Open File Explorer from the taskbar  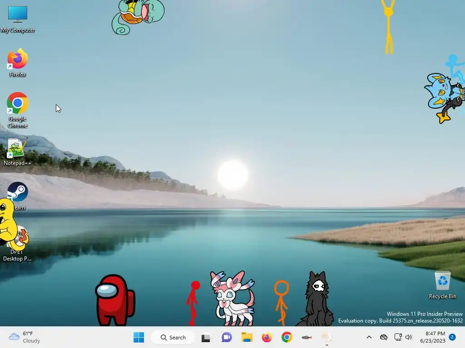point(247,337)
